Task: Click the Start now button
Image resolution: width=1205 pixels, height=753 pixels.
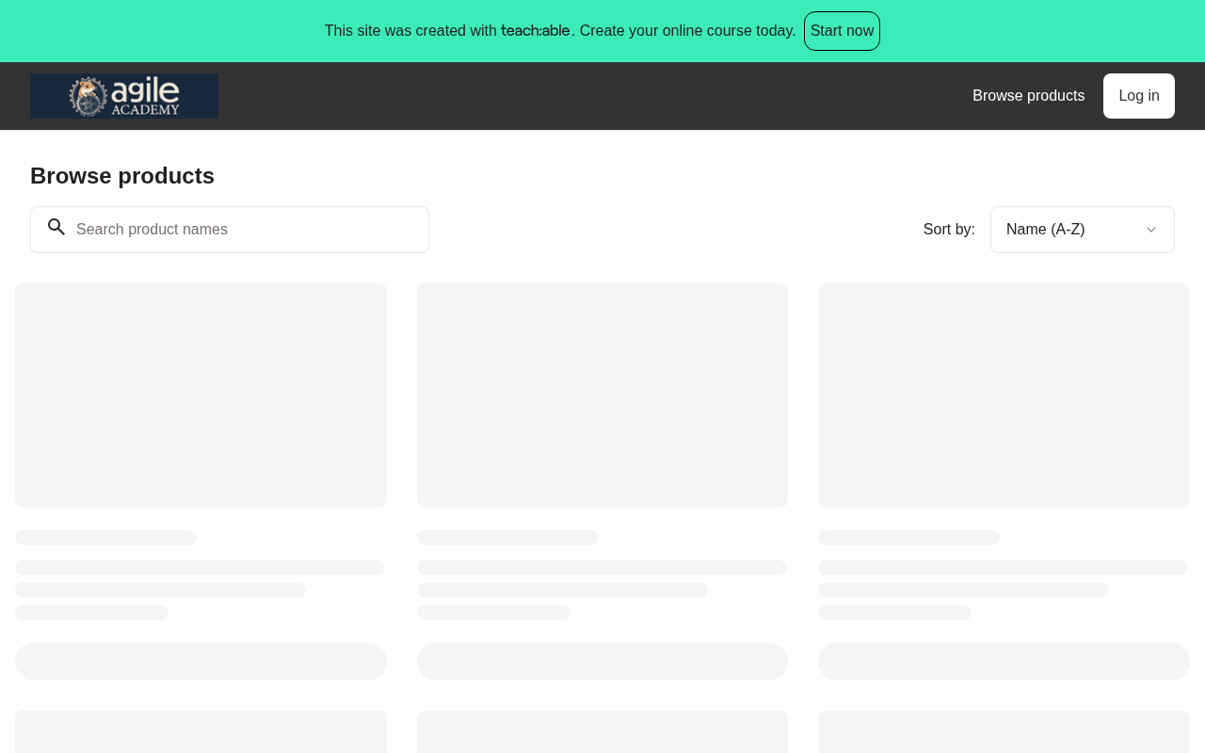Action: tap(842, 31)
